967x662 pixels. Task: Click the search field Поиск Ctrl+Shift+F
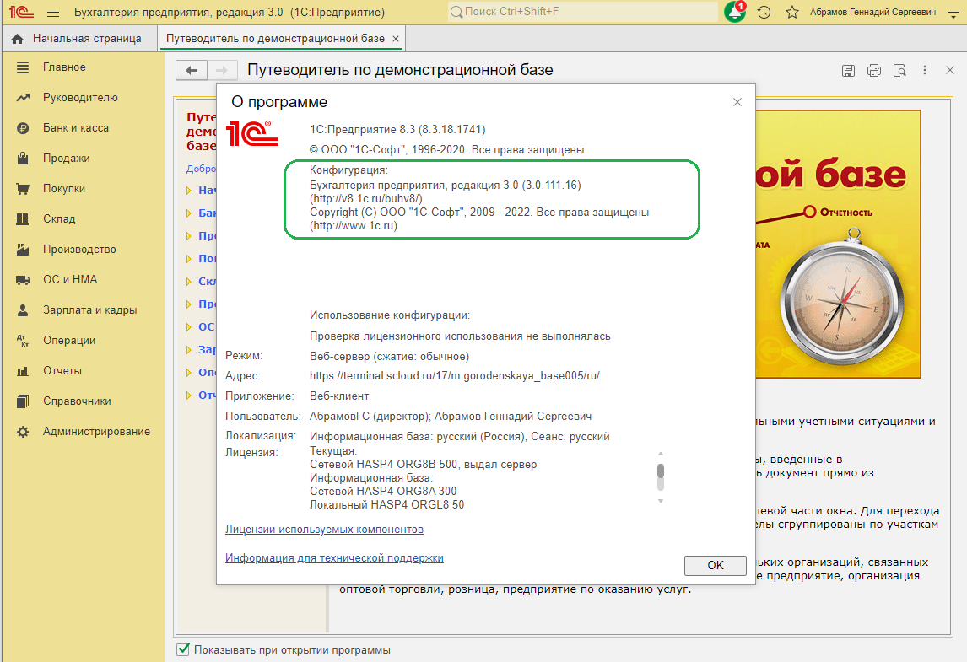(583, 12)
